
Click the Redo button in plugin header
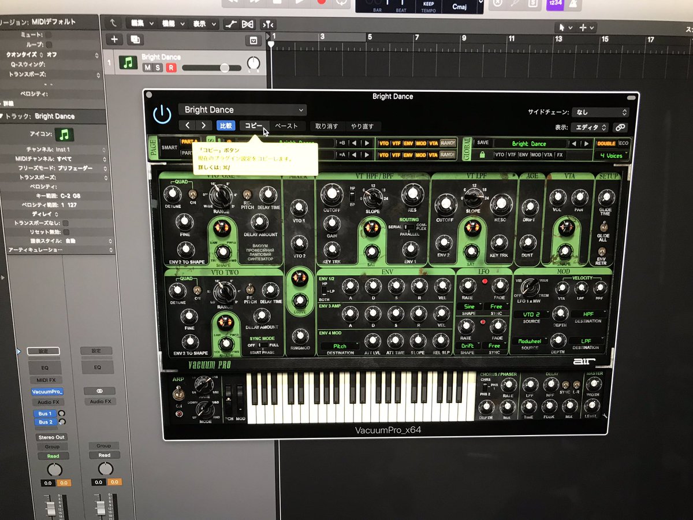(363, 126)
